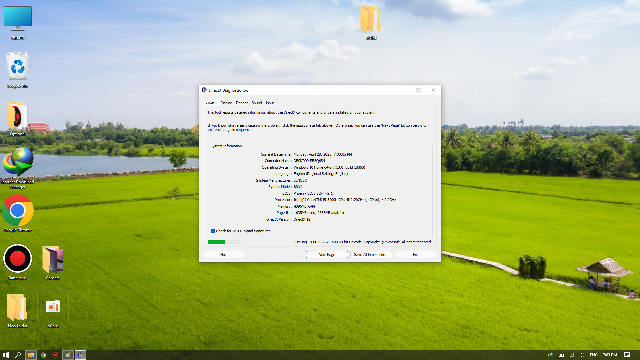
Task: Select the Recycle Bin icon
Action: pos(18,70)
